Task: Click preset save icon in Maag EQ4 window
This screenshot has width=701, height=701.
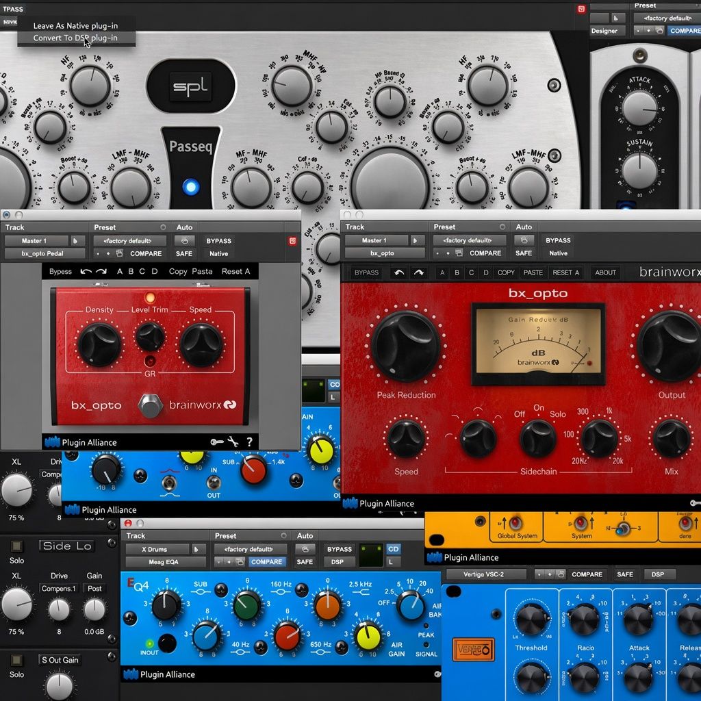Action: pyautogui.click(x=240, y=562)
